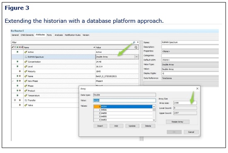Select the Maturity value 1845 cell
This screenshot has width=228, height=153.
(x=117, y=71)
